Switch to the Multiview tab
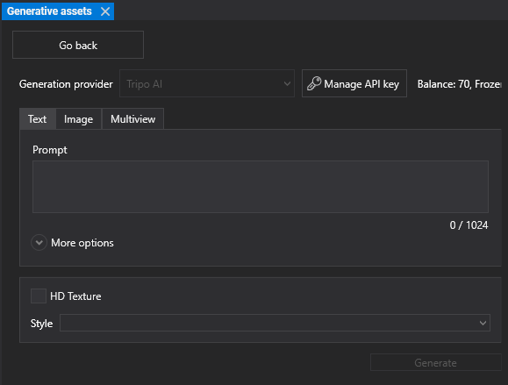Viewport: 508px width, 385px height. pyautogui.click(x=132, y=119)
